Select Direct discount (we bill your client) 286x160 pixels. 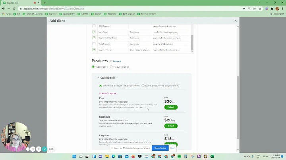143,86
